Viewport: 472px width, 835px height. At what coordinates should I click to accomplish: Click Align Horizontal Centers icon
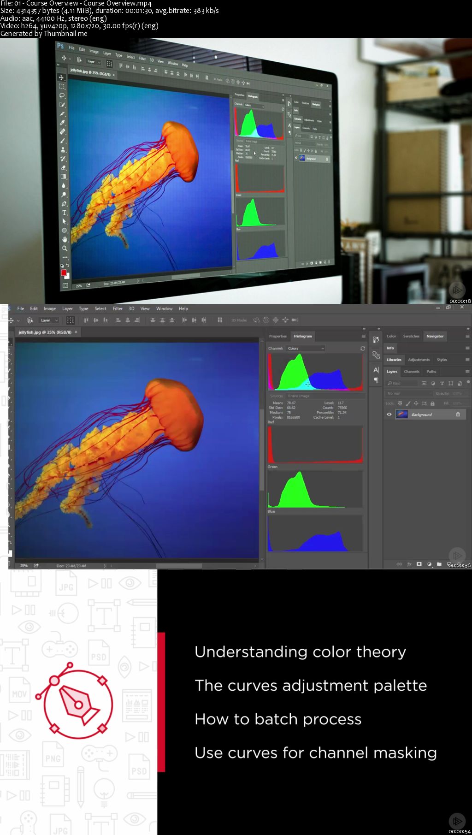point(128,320)
